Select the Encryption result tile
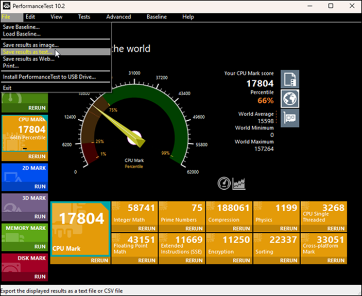362x296 pixels. pyautogui.click(x=229, y=245)
